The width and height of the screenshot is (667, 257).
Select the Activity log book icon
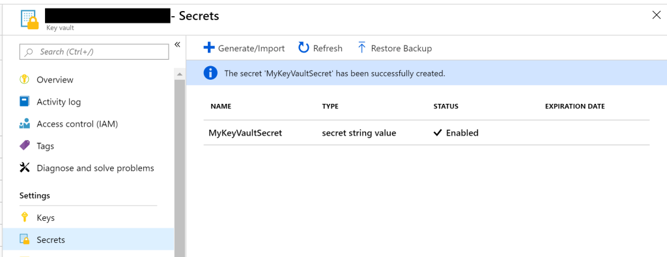[24, 101]
